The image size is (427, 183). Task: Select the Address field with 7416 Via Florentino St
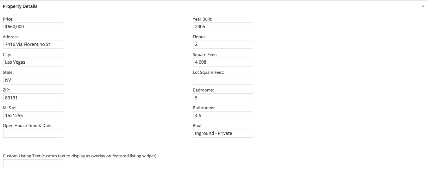point(33,44)
